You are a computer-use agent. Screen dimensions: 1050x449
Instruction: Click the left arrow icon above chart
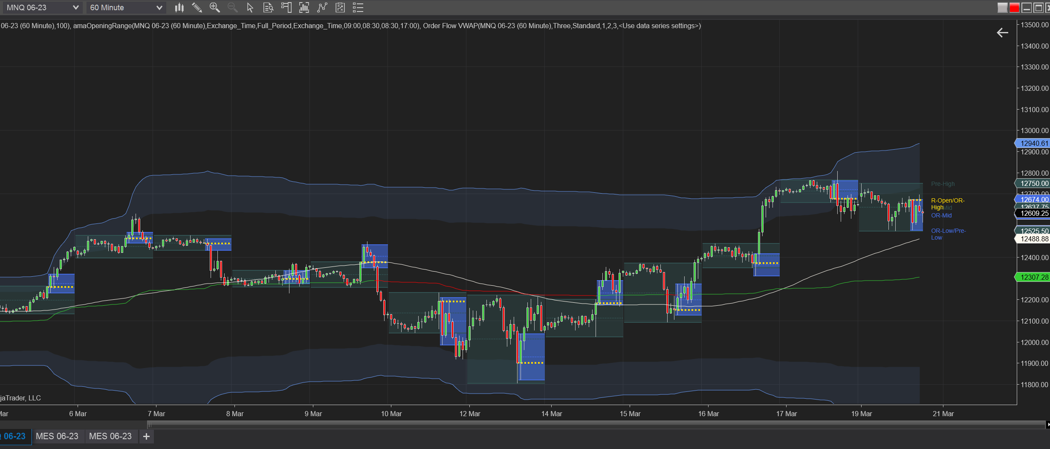click(1002, 33)
